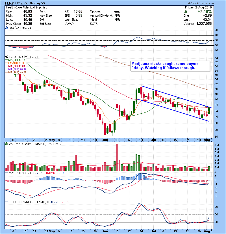Screen dimensions: 226x234
Task: Click the volume bars icon beside Volume 1.23M
Action: [x=7, y=144]
